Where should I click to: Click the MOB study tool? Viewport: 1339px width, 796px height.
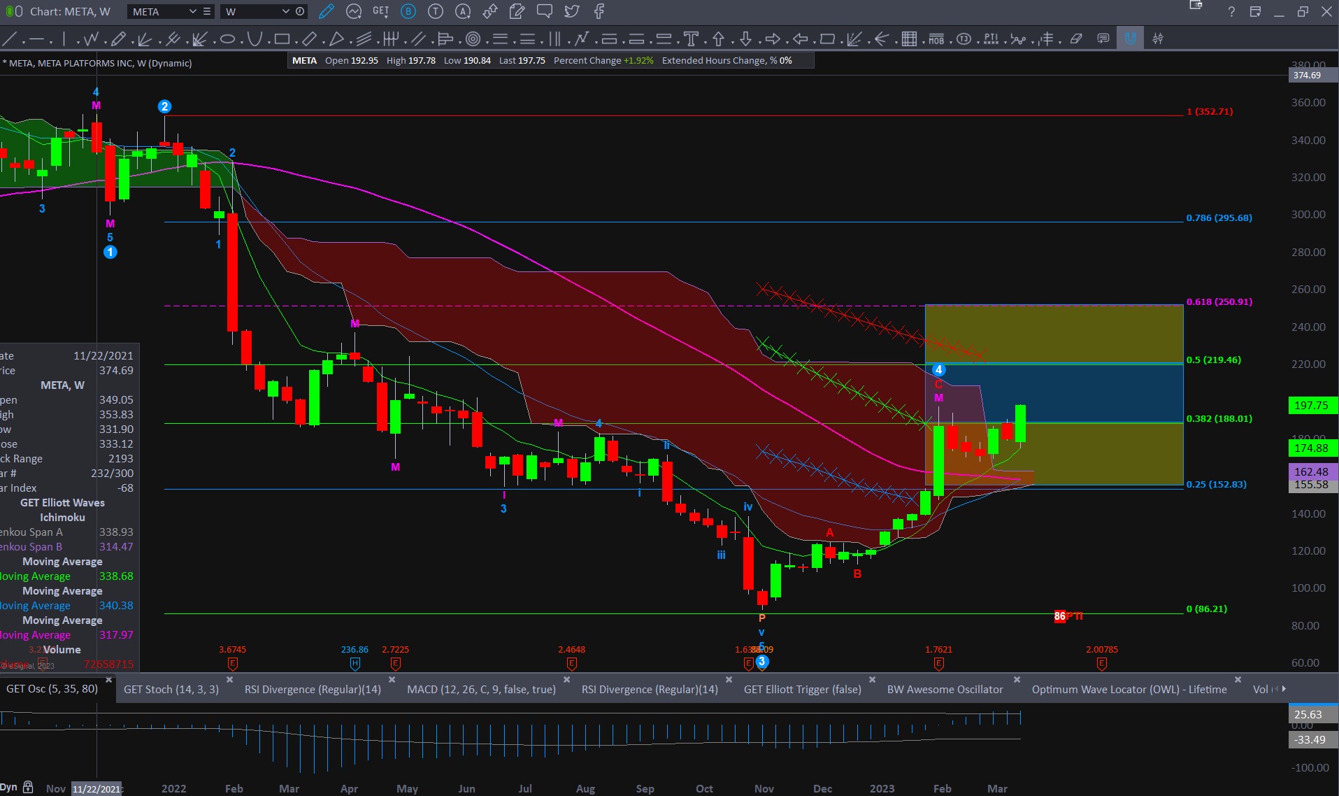(936, 39)
